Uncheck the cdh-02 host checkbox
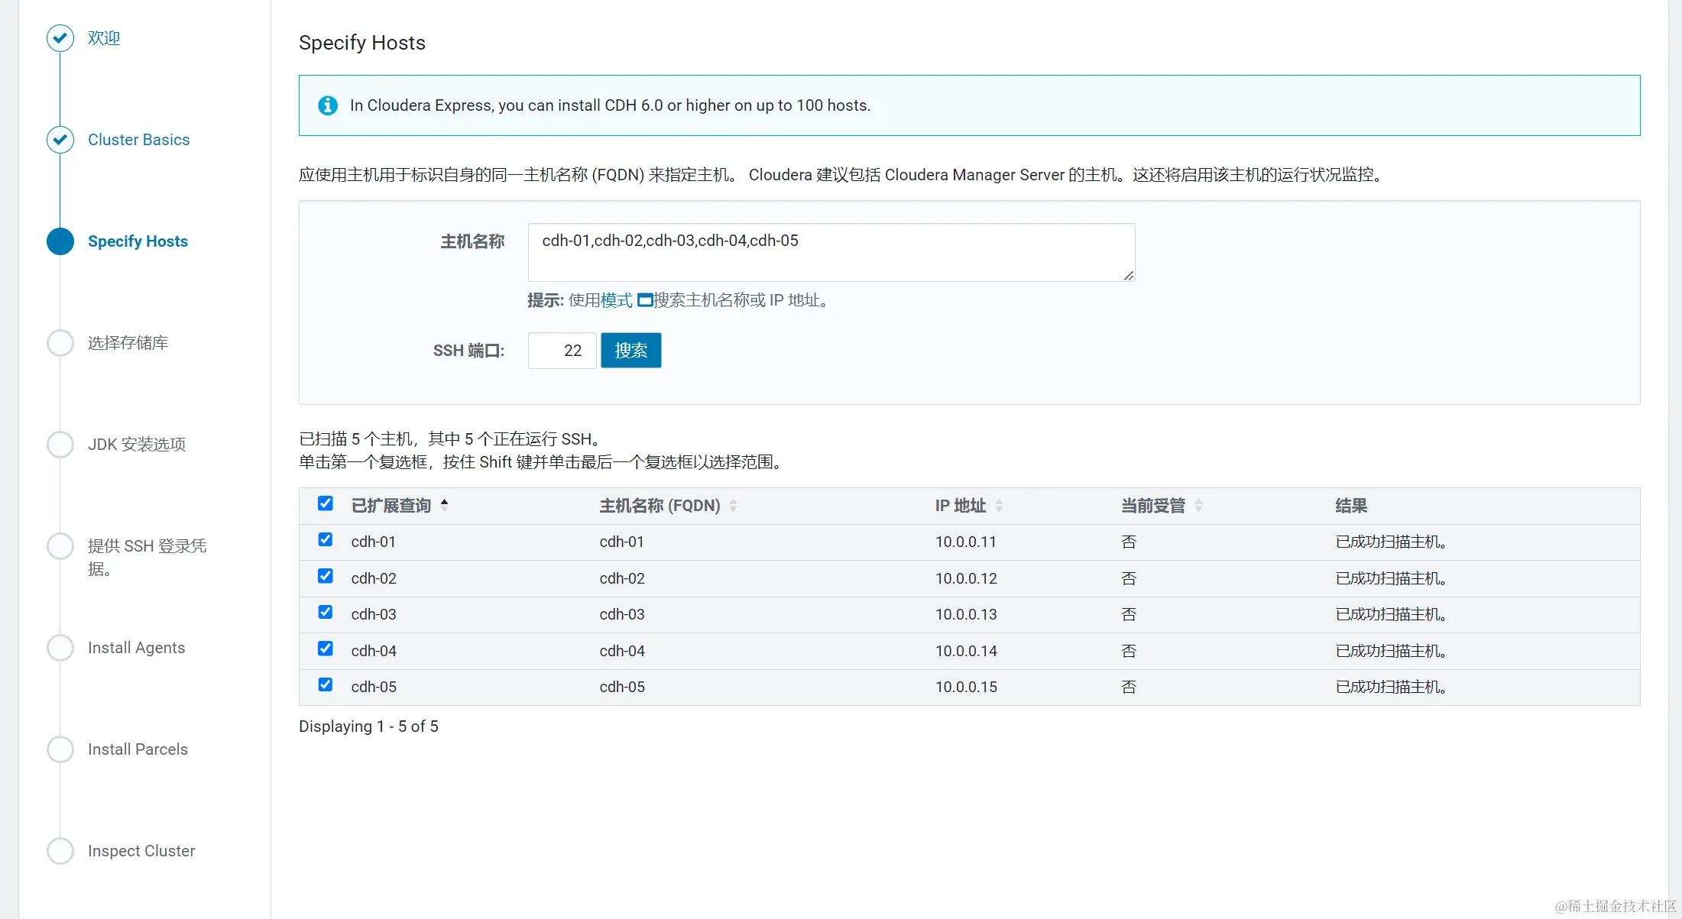The width and height of the screenshot is (1682, 919). pyautogui.click(x=326, y=576)
